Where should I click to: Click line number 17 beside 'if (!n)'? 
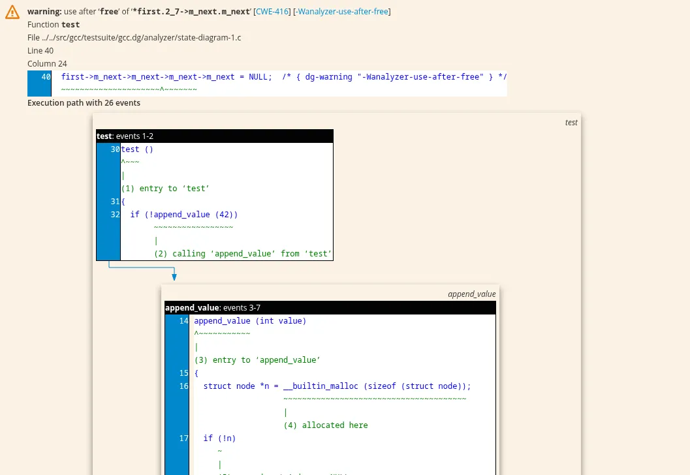183,438
